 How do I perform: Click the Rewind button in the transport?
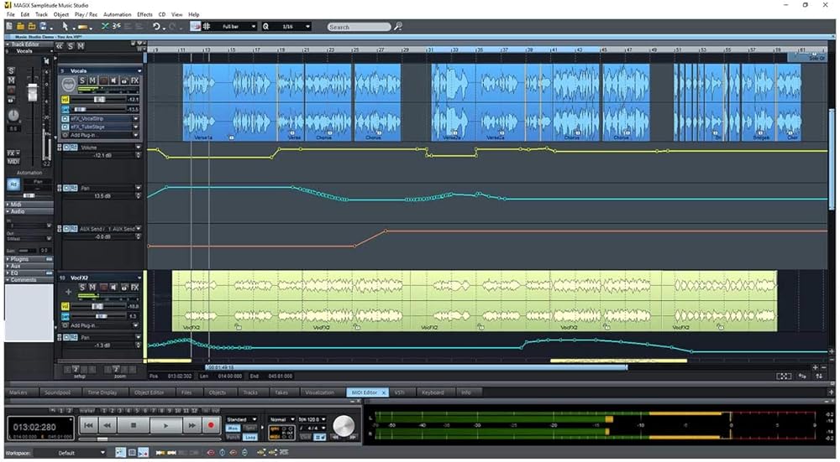(107, 426)
